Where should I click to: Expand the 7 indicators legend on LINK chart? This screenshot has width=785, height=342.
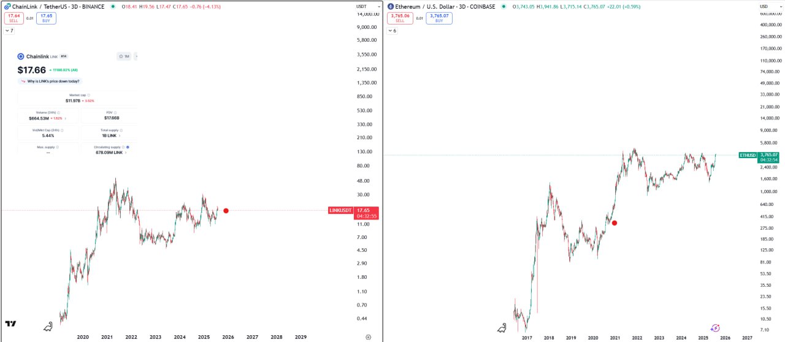9,30
